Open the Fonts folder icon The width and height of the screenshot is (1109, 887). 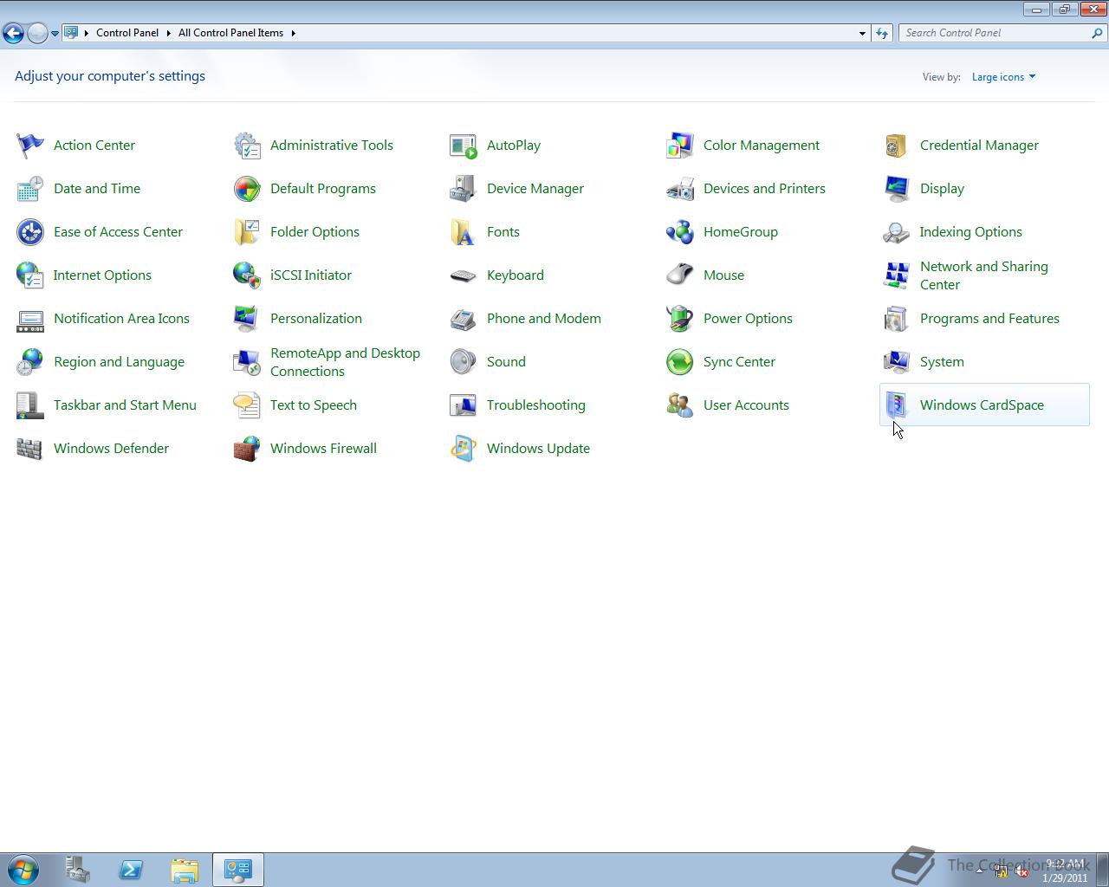tap(464, 232)
